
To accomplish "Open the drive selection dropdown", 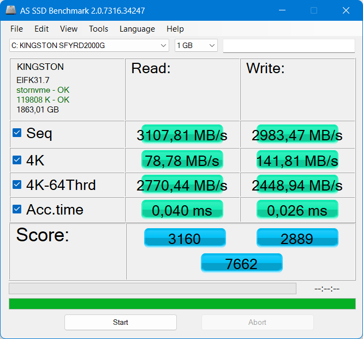I will 89,45.
